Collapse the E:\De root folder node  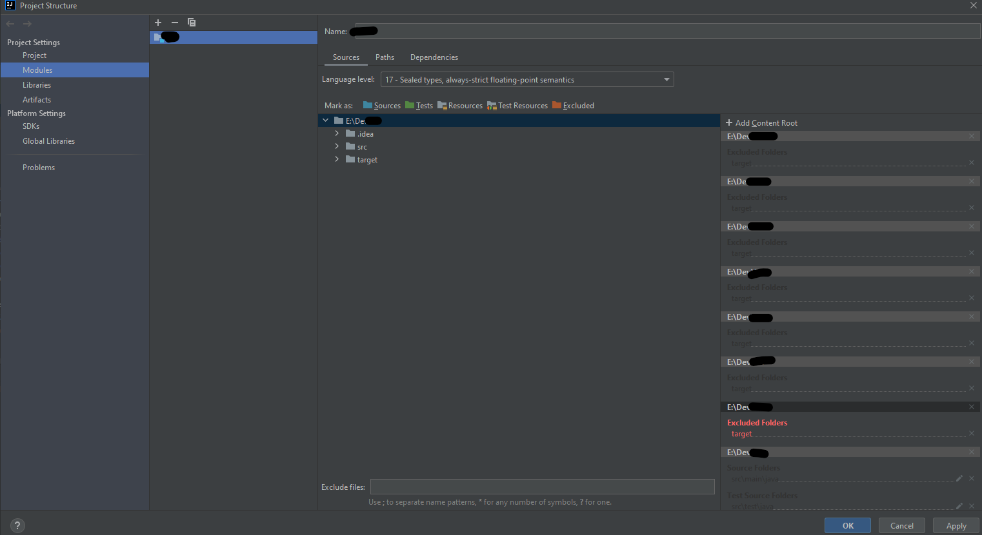pos(326,121)
